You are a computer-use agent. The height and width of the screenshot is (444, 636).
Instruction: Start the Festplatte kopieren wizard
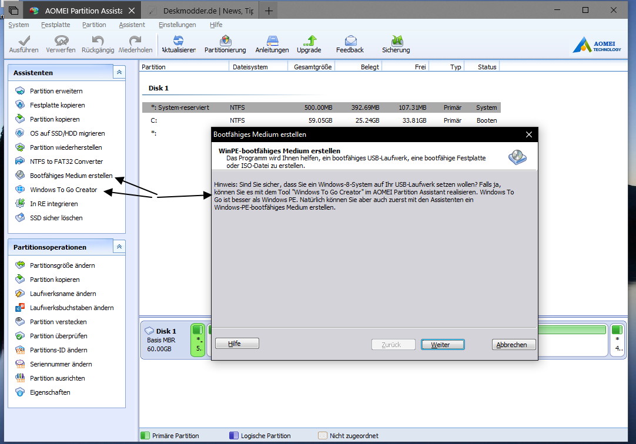pyautogui.click(x=57, y=105)
